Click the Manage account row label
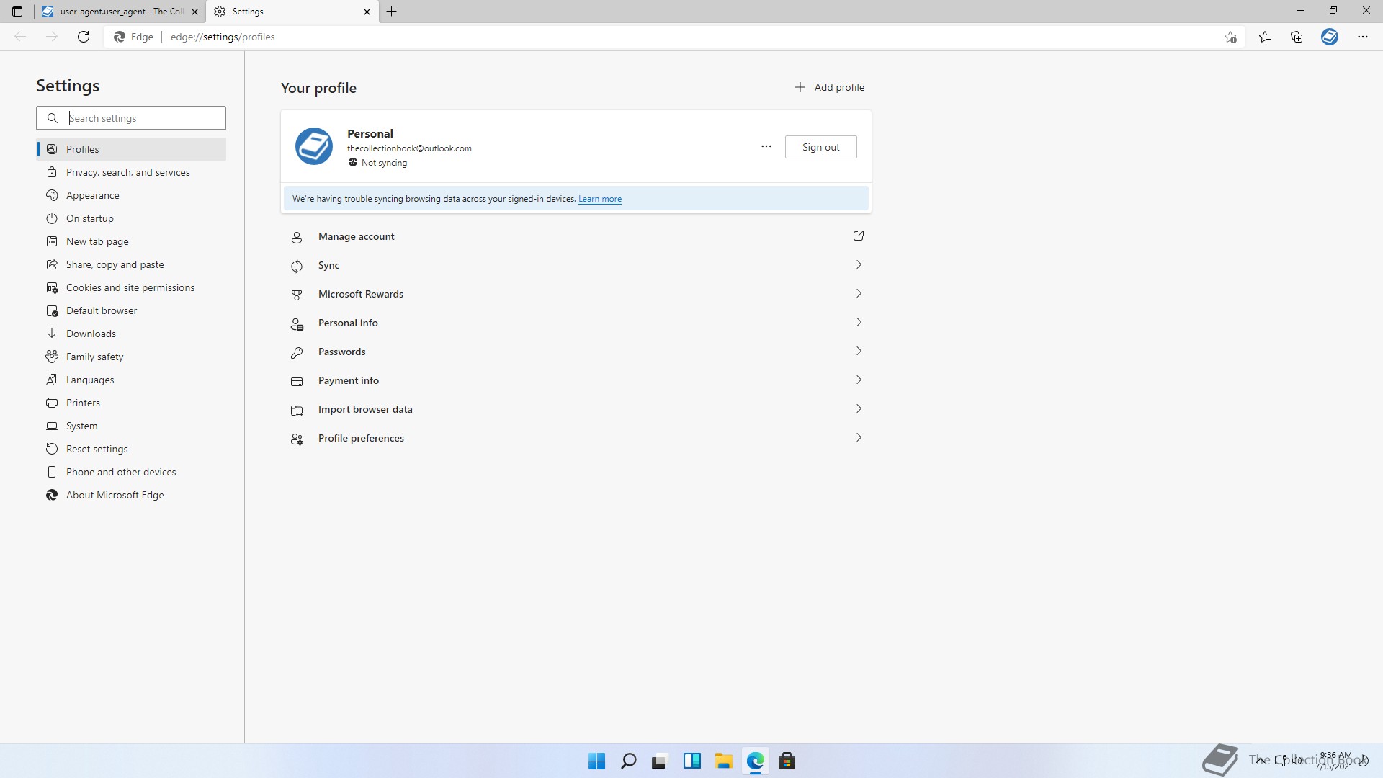 point(357,236)
